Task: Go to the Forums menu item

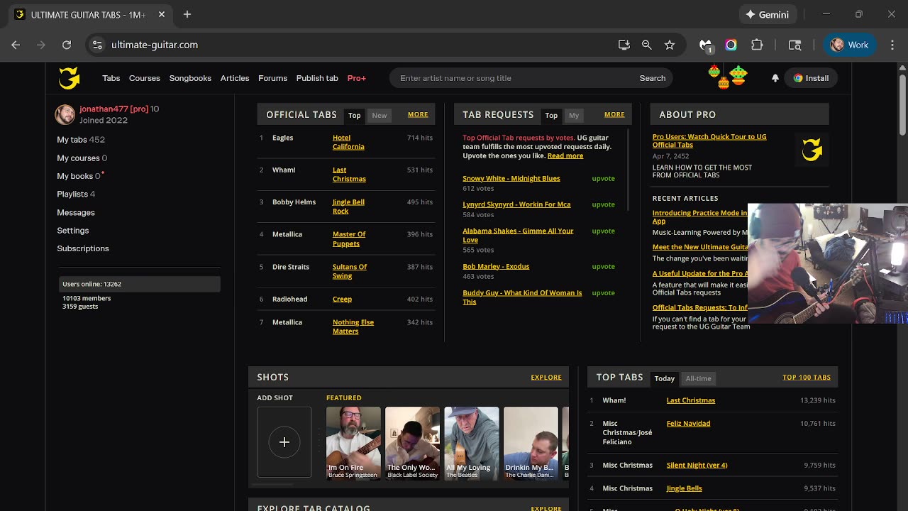Action: click(x=272, y=78)
